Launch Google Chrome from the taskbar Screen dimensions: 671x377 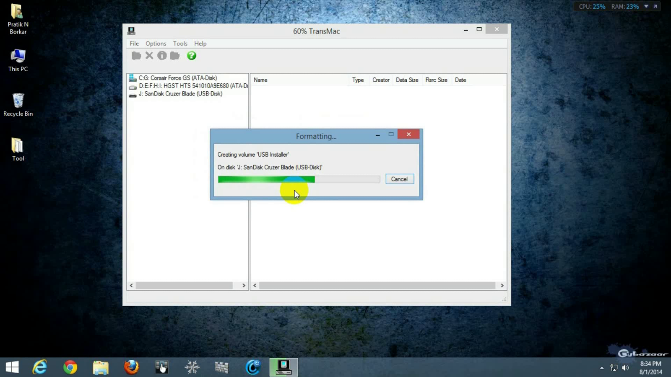point(70,367)
